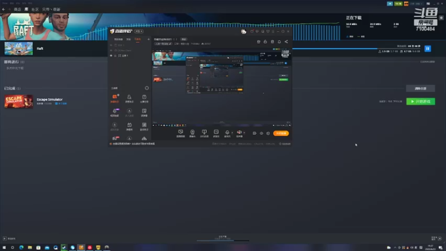Toggle visibility of the first source layer
Image resolution: width=446 pixels, height=251 pixels.
click(x=111, y=45)
